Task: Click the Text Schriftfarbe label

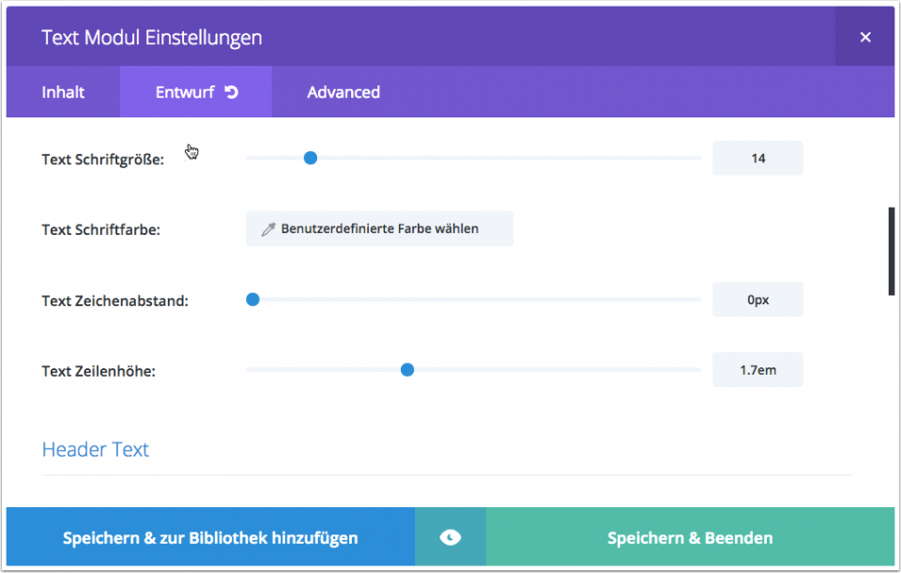Action: [101, 229]
